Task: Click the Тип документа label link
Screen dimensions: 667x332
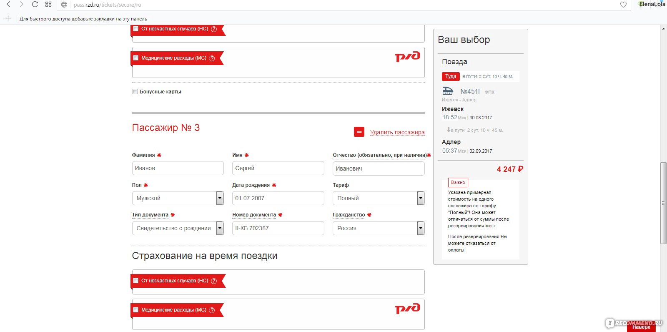Action: coord(150,215)
